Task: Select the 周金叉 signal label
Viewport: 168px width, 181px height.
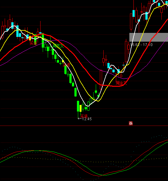Action: [121, 83]
